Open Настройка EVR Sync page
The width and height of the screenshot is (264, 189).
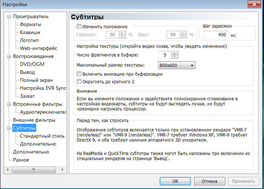[43, 88]
